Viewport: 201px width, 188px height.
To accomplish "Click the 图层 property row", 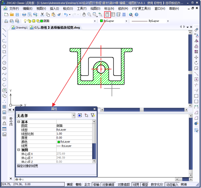I will [57, 126].
